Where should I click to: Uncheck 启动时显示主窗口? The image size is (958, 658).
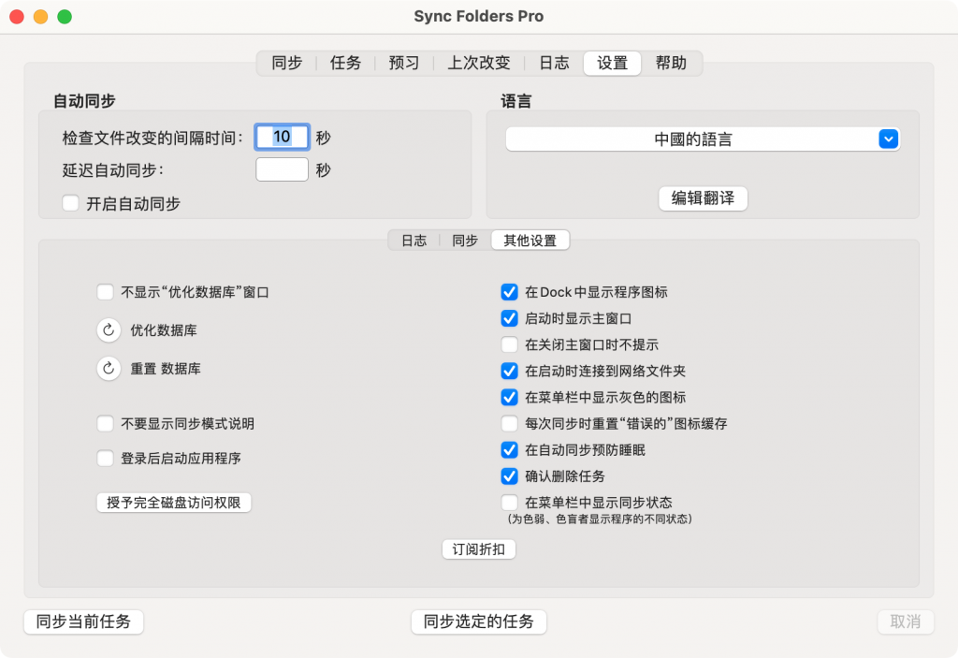click(x=509, y=318)
